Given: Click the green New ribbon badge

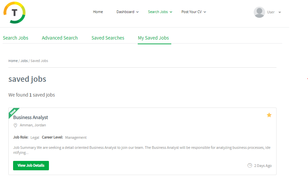Looking at the screenshot, I should pyautogui.click(x=13, y=112).
